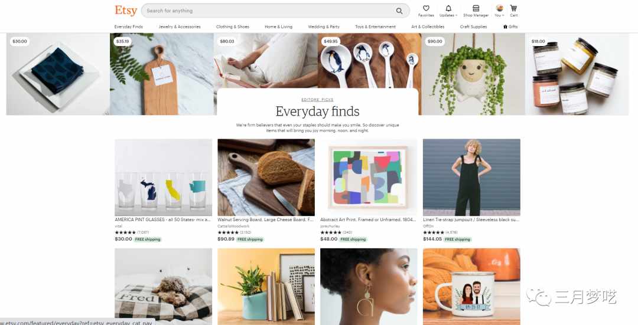Open Everyday Finds category
Image resolution: width=638 pixels, height=325 pixels.
129,27
